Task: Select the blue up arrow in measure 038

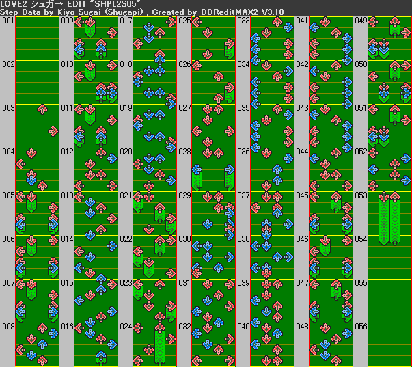Action: pyautogui.click(x=277, y=257)
